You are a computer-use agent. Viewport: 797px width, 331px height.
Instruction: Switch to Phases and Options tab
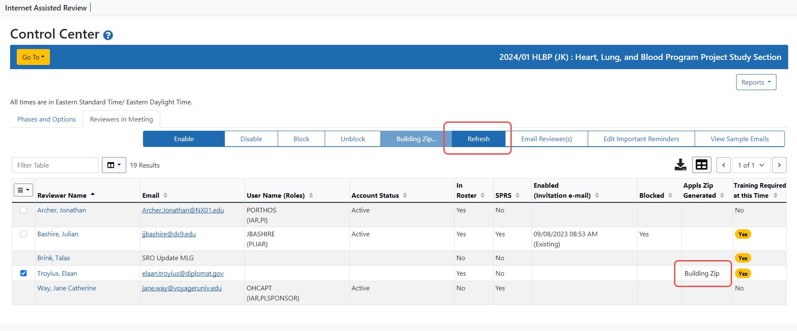click(47, 119)
